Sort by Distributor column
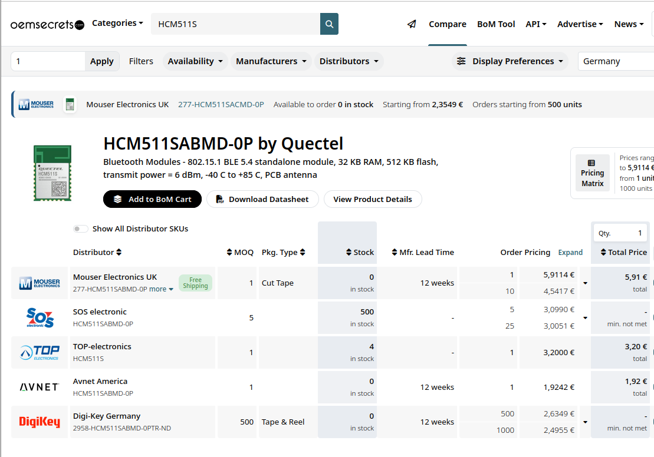Image resolution: width=654 pixels, height=457 pixels. (x=98, y=252)
